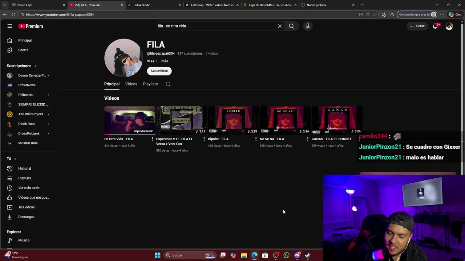Switch to the TikTok Studio browser tab
Screen dimensions: 465x261
tap(154, 5)
